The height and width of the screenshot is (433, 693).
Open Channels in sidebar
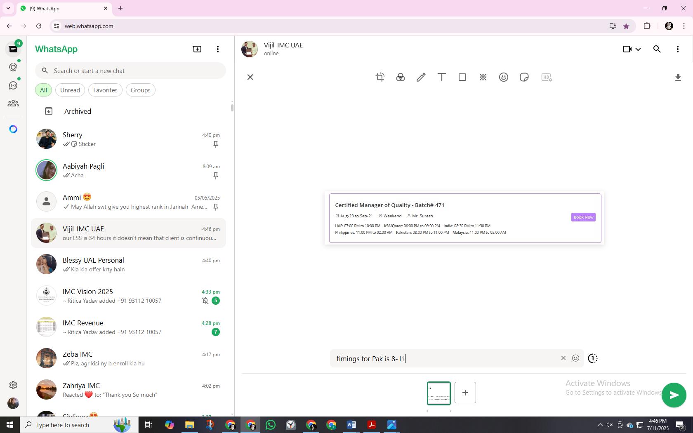13,85
